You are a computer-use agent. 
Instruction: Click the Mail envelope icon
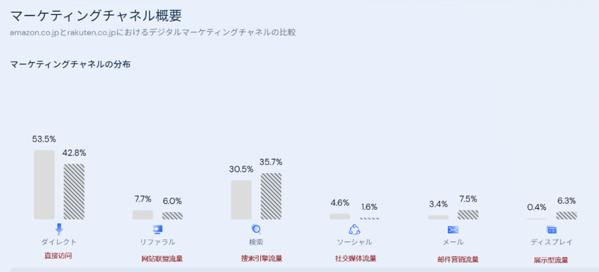pyautogui.click(x=453, y=230)
